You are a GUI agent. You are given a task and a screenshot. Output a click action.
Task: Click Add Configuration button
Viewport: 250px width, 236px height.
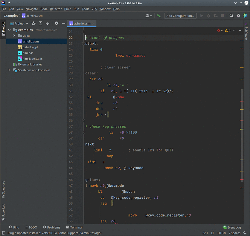tap(180, 15)
